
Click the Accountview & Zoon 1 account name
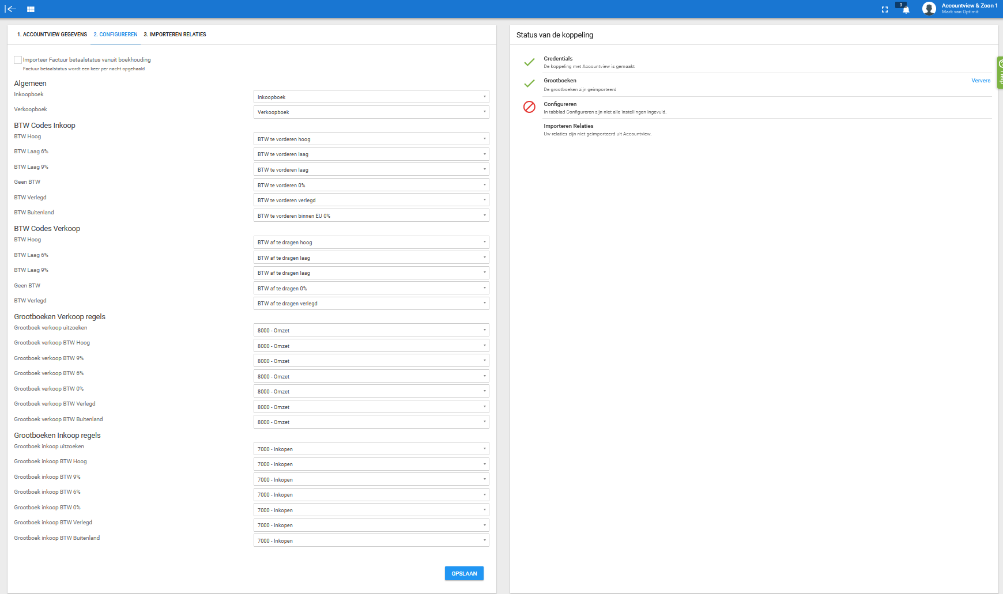point(969,6)
